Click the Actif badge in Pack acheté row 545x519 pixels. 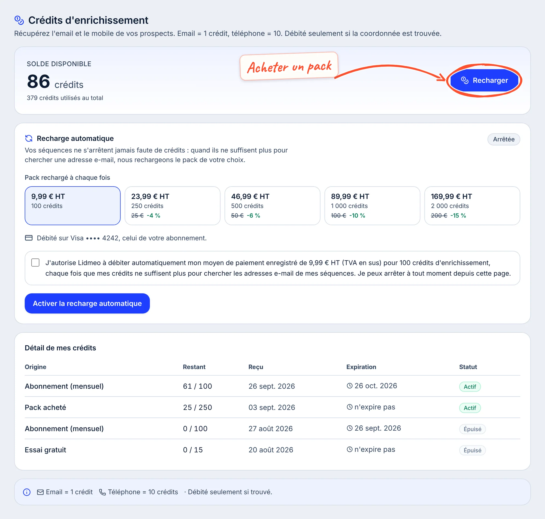point(470,408)
